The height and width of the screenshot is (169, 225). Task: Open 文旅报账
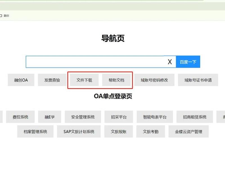click(x=118, y=131)
